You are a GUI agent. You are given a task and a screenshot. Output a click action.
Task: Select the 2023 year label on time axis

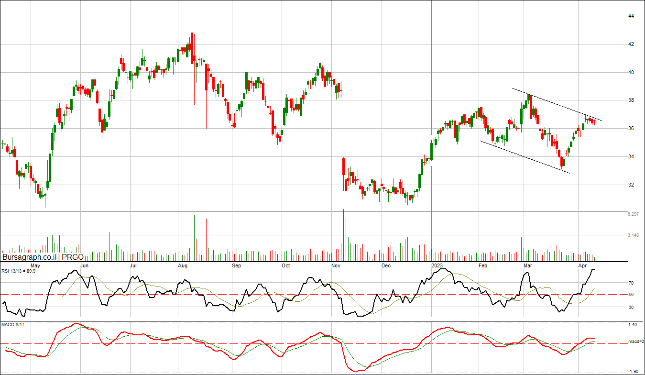[x=437, y=265]
